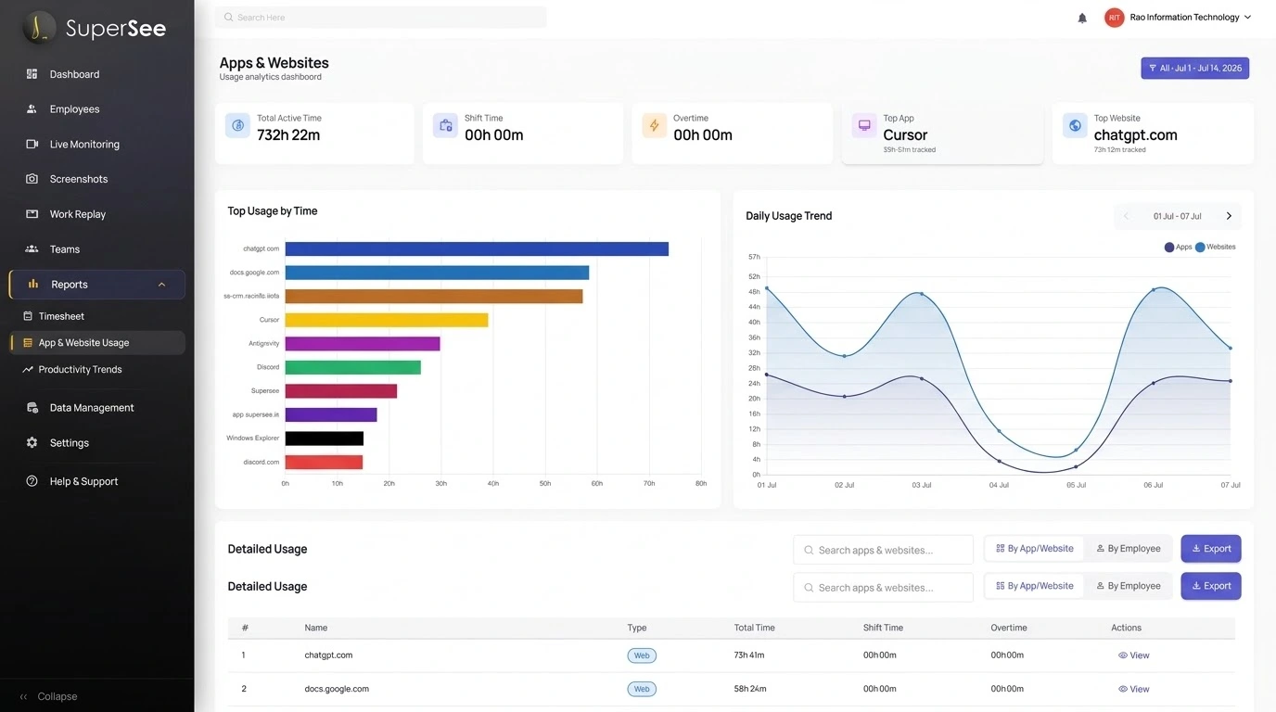
Task: Open the Work Replay icon
Action: pos(32,214)
